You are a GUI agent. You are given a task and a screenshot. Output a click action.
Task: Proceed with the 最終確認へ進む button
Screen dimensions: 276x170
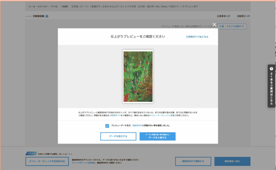(232, 161)
